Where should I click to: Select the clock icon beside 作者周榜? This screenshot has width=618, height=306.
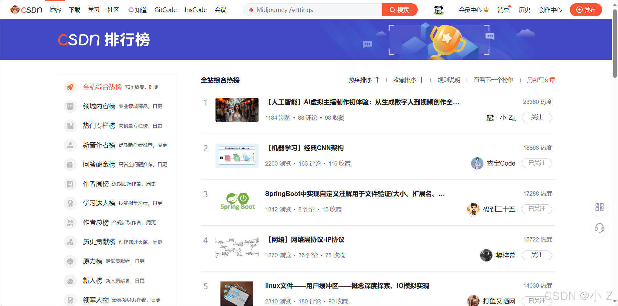coord(70,184)
